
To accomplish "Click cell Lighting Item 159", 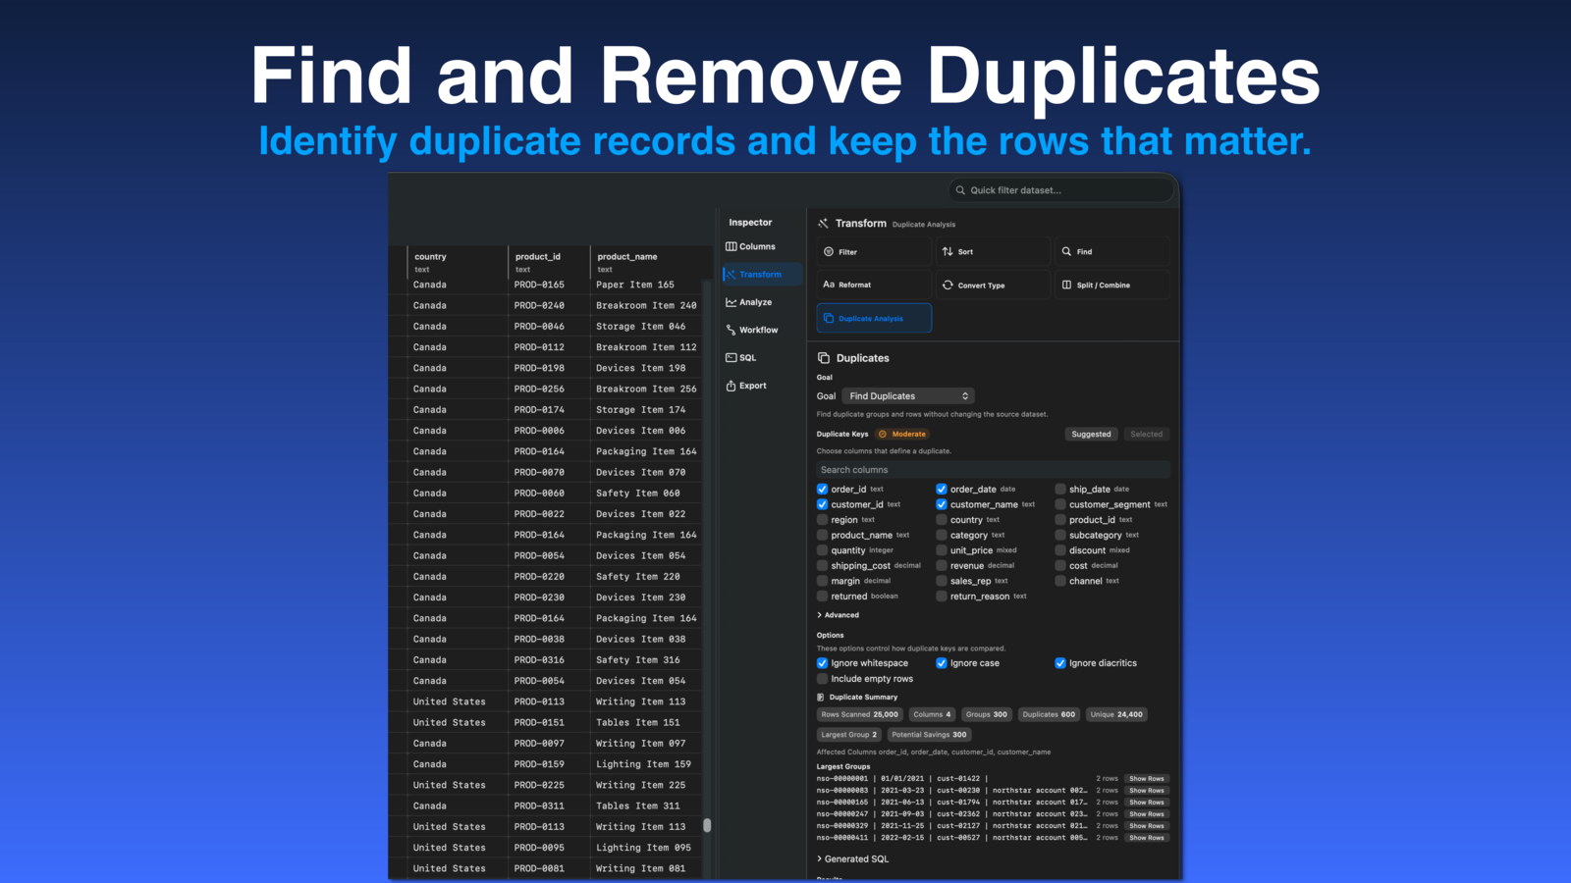I will (644, 764).
